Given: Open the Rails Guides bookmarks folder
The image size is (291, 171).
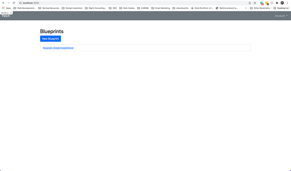Looking at the screenshot, I should coord(127,8).
